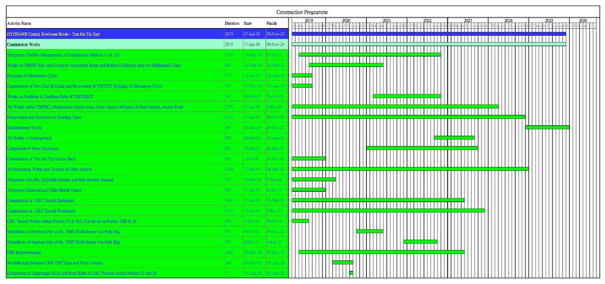The width and height of the screenshot is (605, 284).
Task: Click the 2021 year header in timeline
Action: click(387, 21)
